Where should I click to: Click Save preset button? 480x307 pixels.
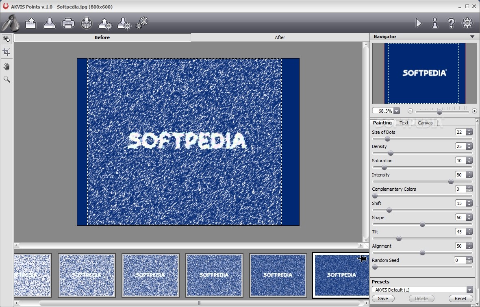pos(382,298)
